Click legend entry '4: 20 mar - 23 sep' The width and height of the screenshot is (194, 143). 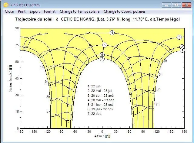[x=100, y=100]
